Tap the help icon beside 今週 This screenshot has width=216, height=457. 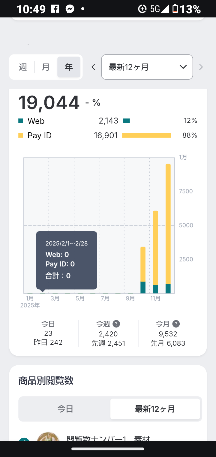point(116,324)
